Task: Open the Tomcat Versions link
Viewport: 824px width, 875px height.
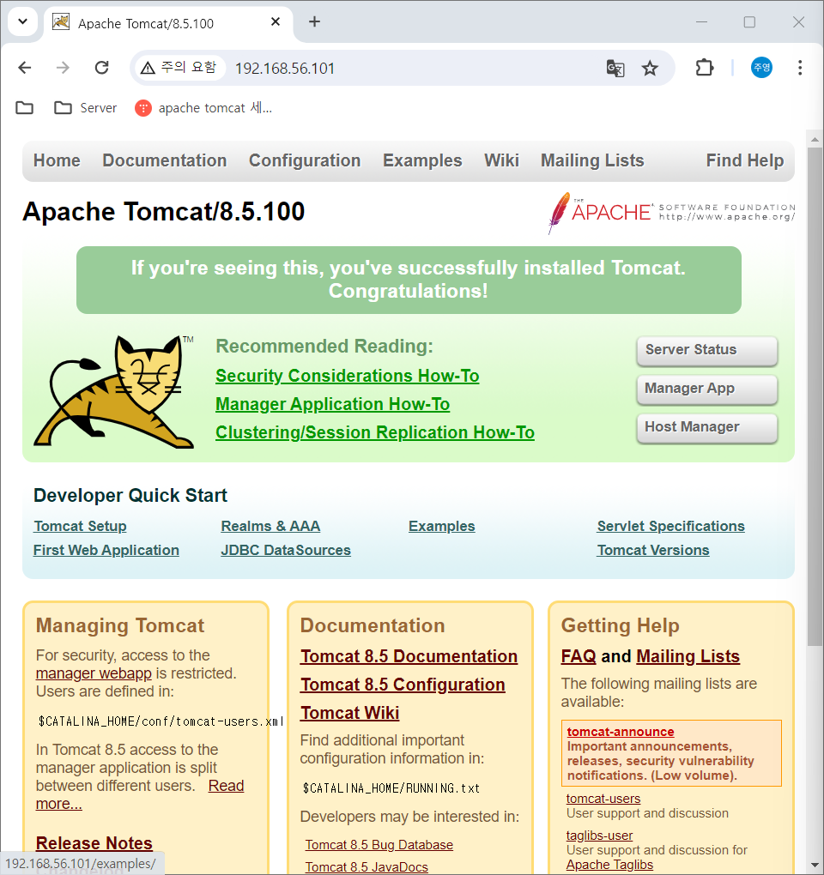Action: point(653,550)
